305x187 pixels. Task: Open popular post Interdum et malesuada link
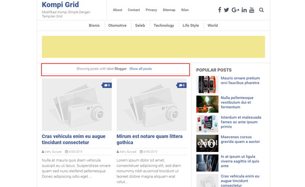point(241,122)
